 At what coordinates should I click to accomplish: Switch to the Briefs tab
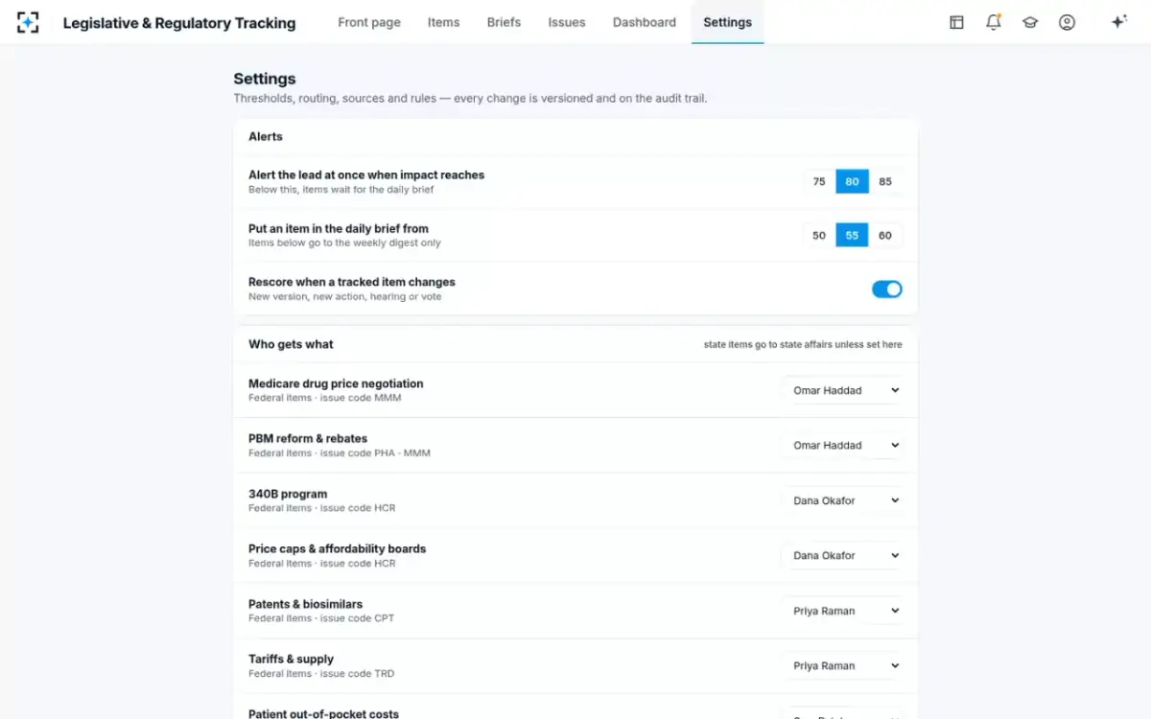504,22
